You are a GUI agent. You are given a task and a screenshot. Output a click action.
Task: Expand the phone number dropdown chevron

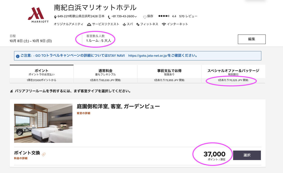[136, 17]
